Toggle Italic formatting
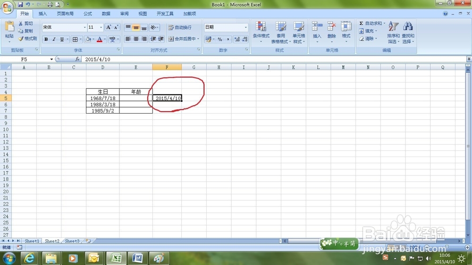The width and height of the screenshot is (472, 265). tap(54, 39)
